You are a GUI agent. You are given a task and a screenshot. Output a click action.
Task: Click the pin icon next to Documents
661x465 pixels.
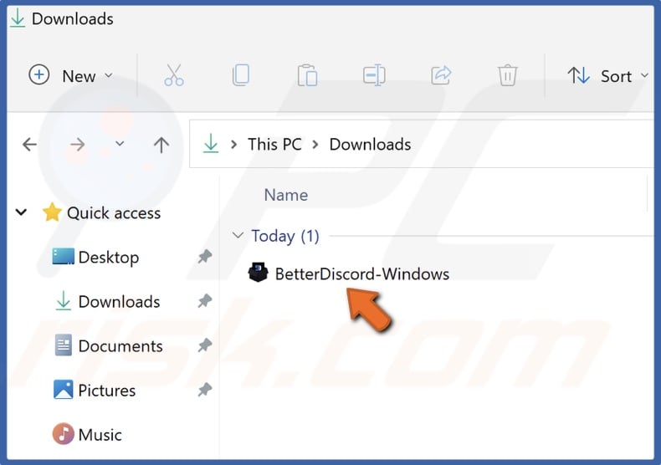point(205,345)
